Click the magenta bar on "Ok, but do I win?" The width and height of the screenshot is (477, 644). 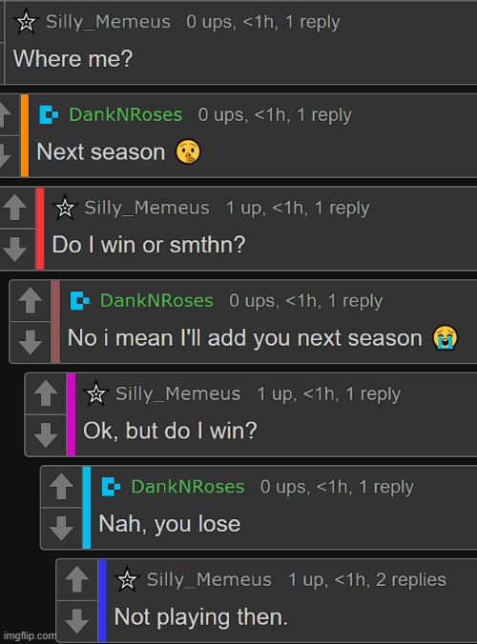click(x=71, y=414)
